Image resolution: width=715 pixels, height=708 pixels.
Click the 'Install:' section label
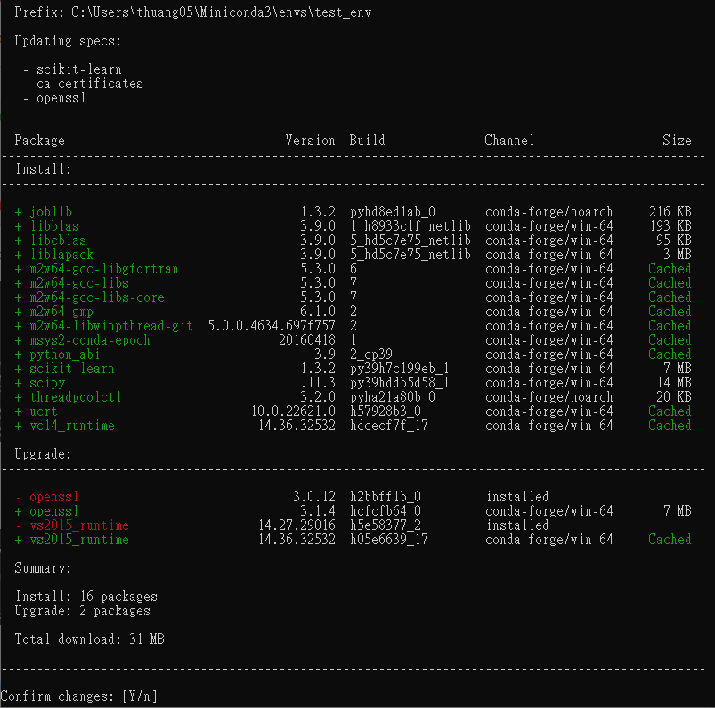coord(44,169)
